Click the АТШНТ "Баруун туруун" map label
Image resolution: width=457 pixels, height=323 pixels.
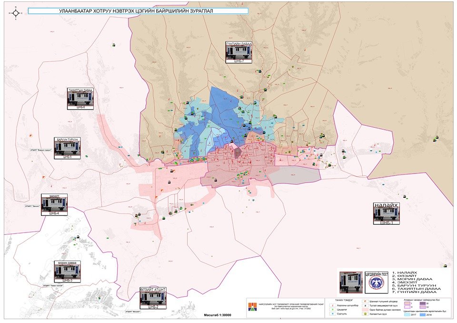40,150
